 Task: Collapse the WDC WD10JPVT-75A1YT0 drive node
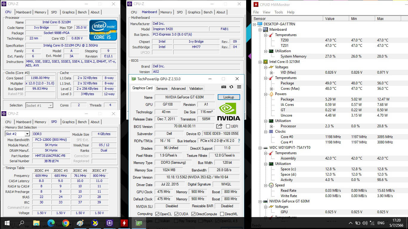tap(260, 147)
